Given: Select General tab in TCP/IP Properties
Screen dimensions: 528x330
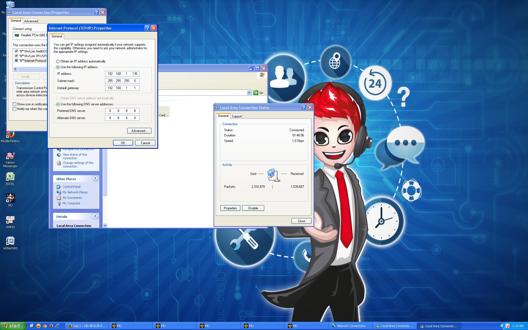Looking at the screenshot, I should point(57,36).
